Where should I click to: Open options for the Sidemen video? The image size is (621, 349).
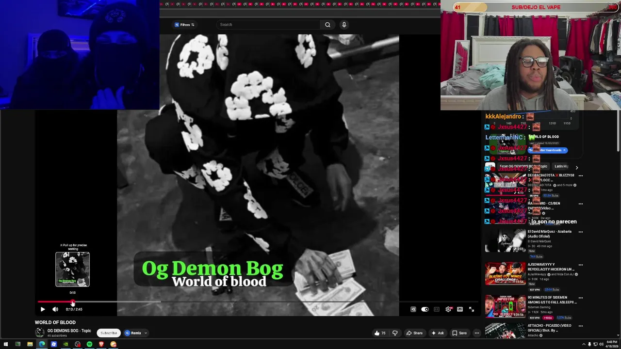coord(581,298)
